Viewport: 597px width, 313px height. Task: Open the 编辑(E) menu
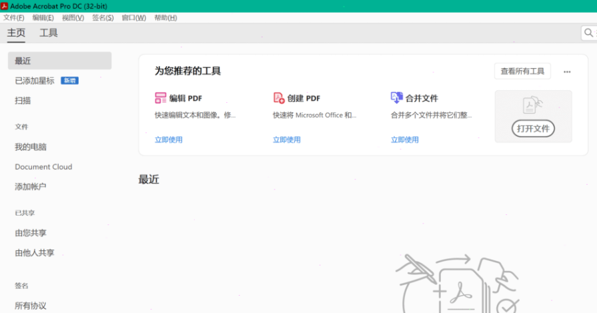click(43, 18)
